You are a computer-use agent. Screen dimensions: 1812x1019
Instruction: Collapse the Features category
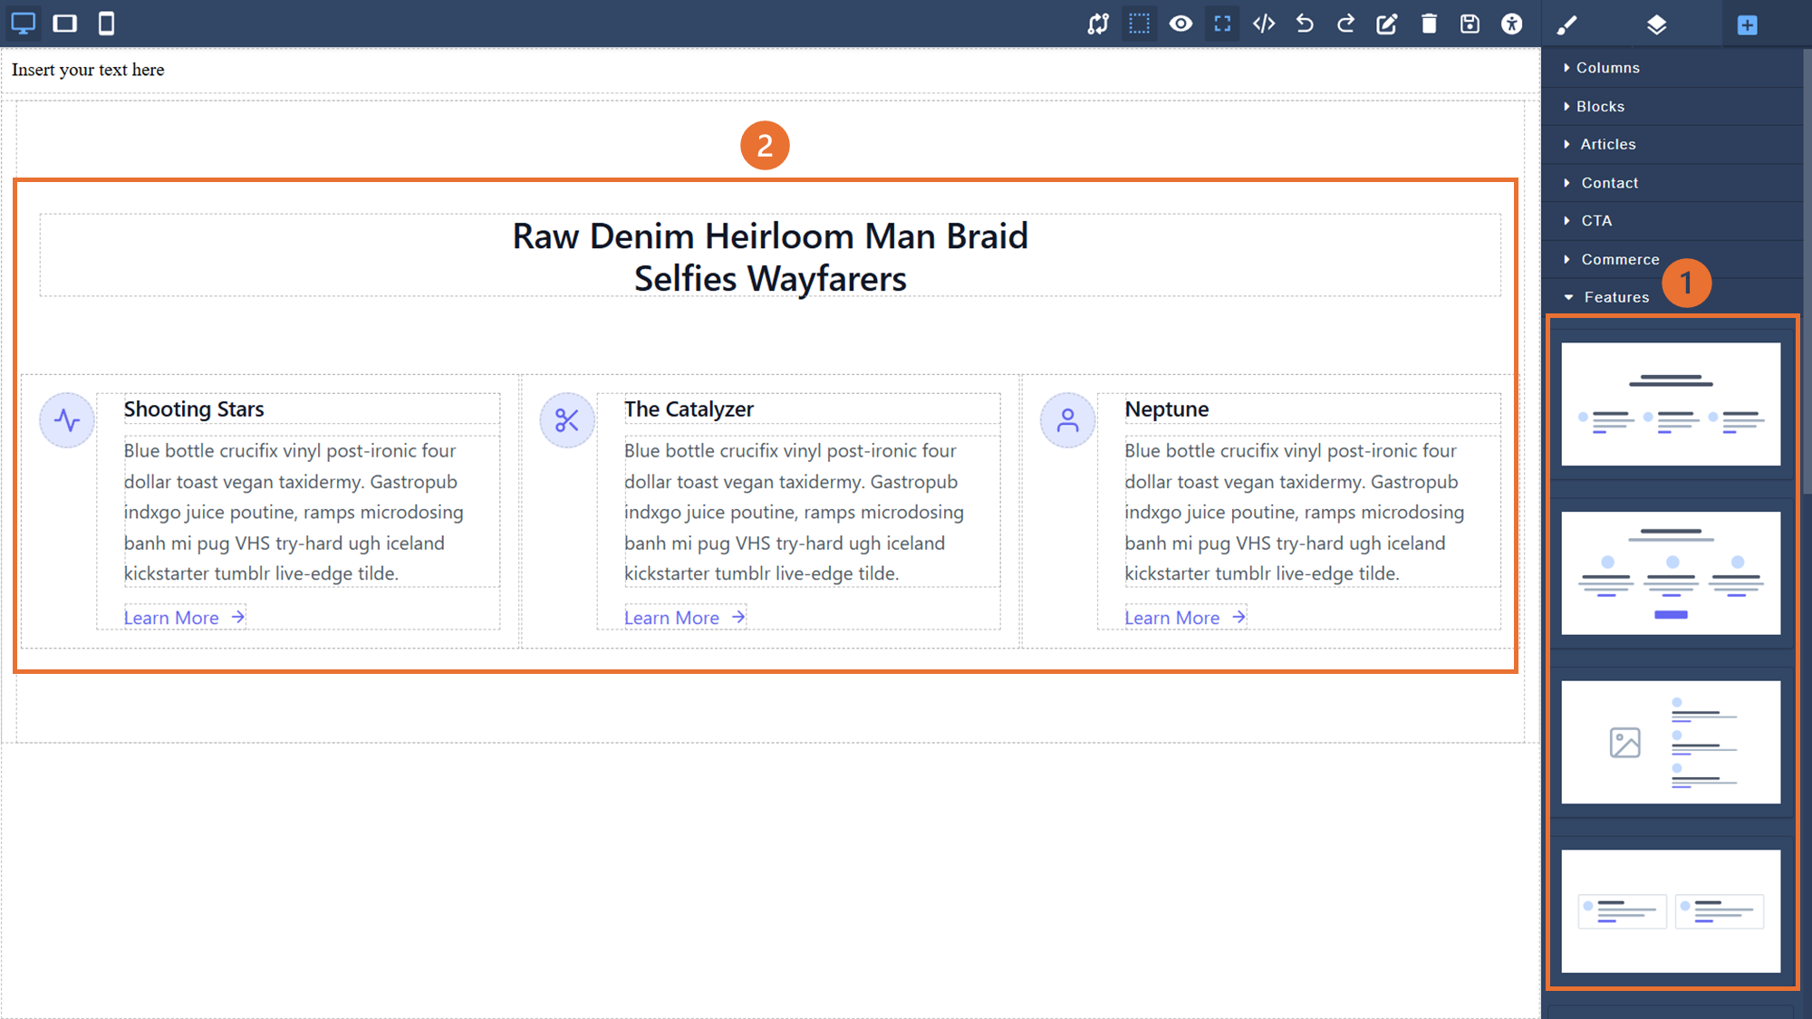pos(1615,297)
